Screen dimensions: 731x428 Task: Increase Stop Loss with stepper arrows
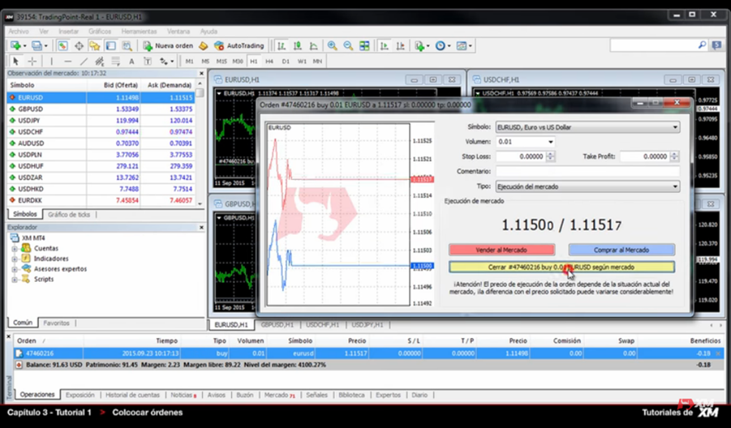(x=550, y=154)
